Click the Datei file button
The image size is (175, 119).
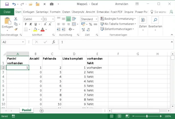(7, 12)
